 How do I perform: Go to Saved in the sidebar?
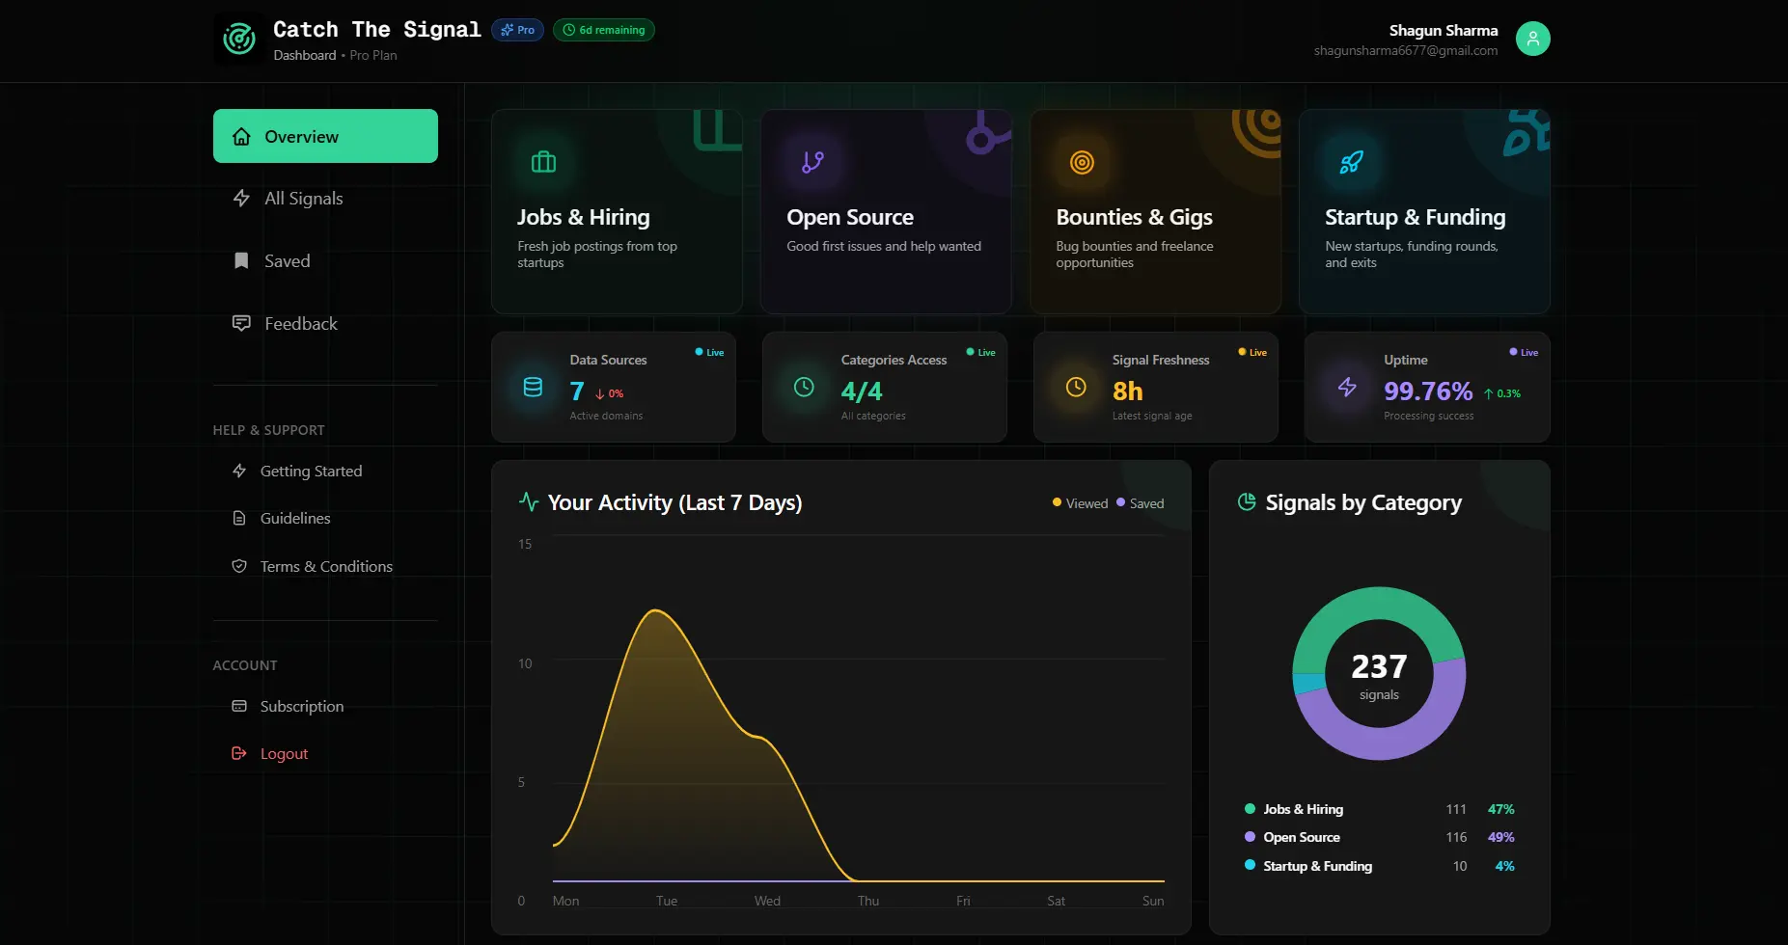click(287, 261)
